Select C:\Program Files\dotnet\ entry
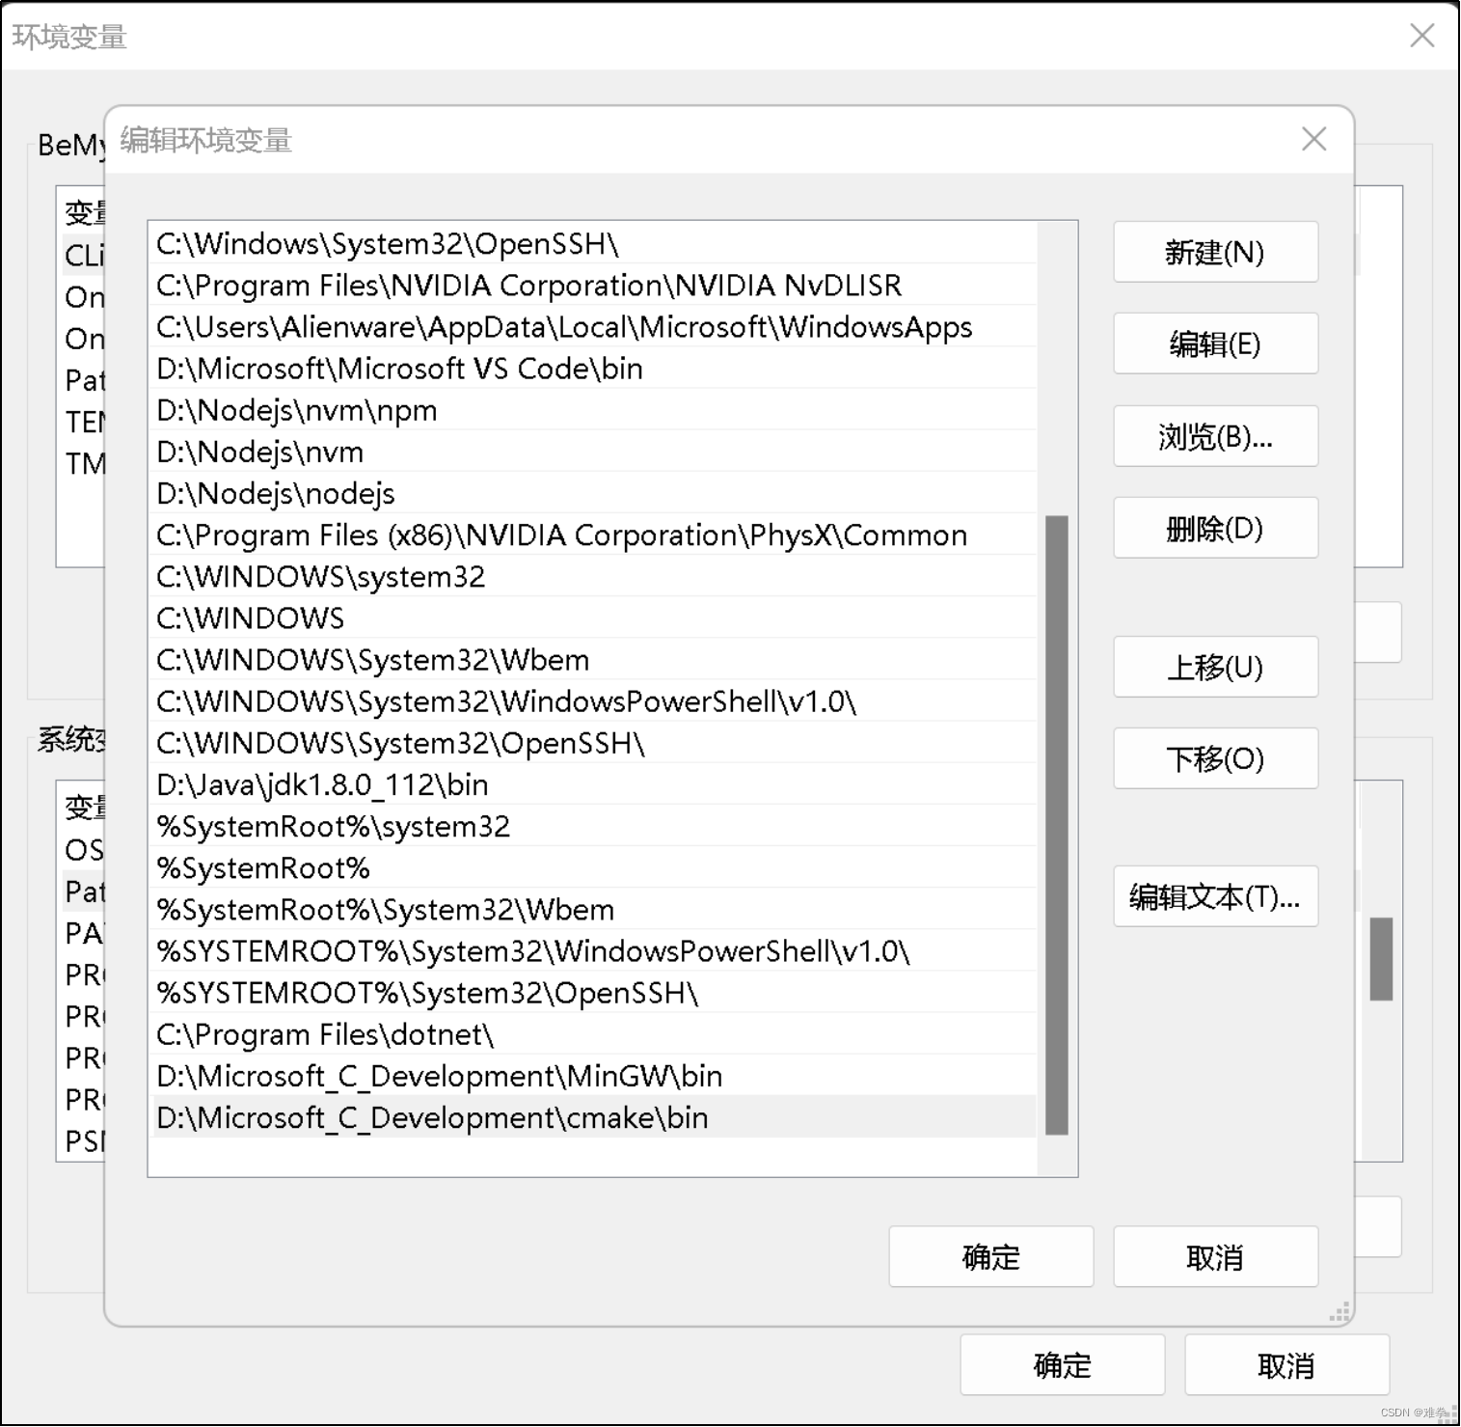Image resolution: width=1461 pixels, height=1427 pixels. [x=595, y=1034]
